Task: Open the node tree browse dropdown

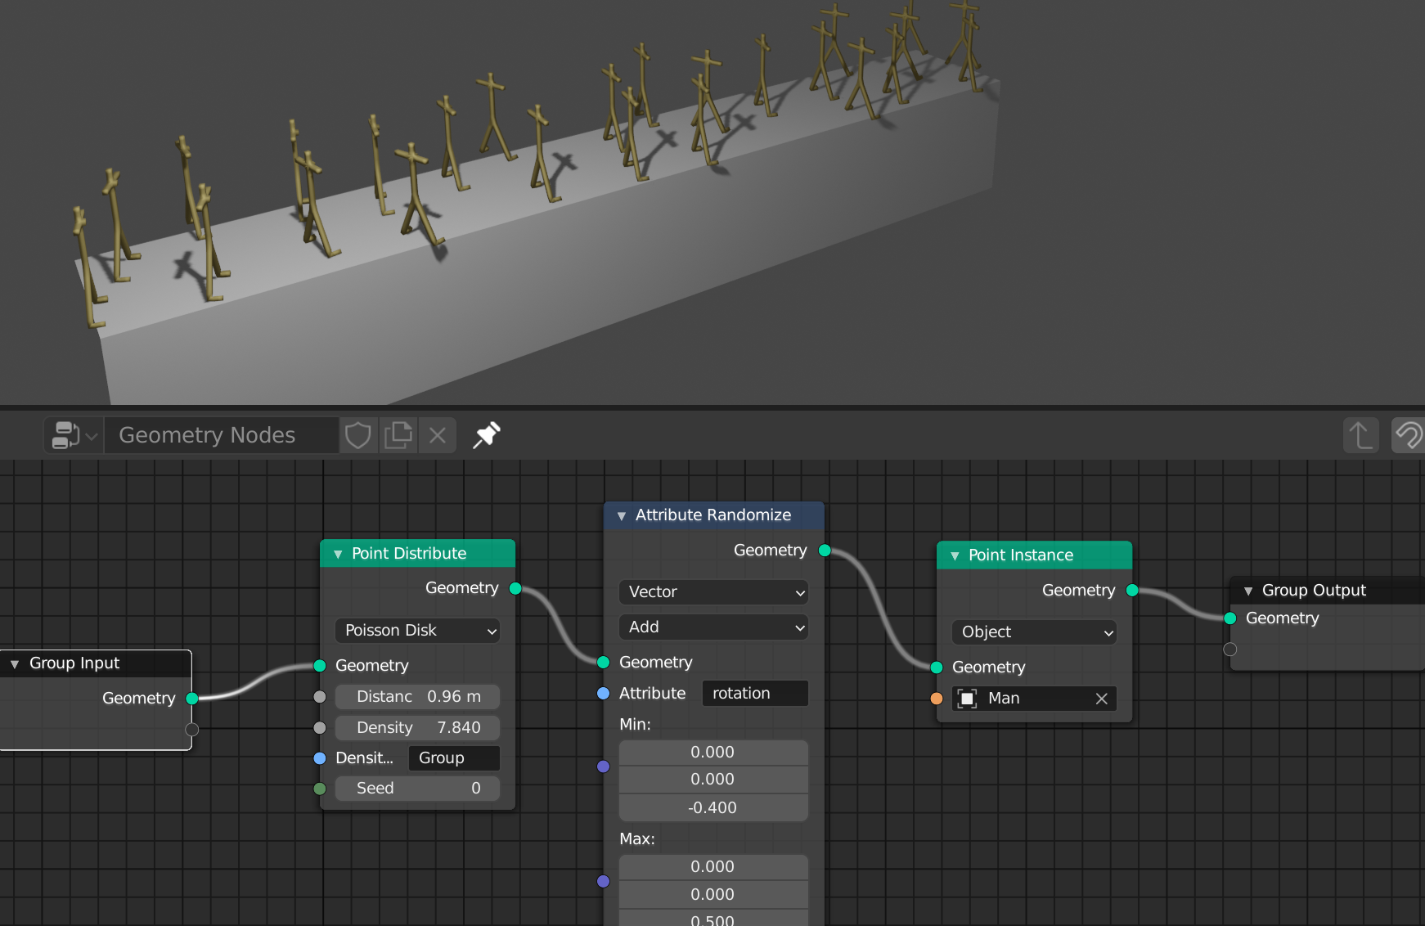Action: coord(74,435)
